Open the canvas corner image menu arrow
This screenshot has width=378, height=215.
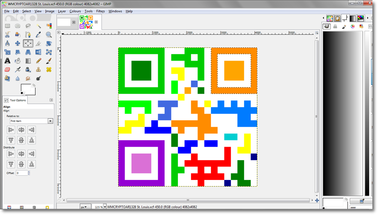pos(59,32)
